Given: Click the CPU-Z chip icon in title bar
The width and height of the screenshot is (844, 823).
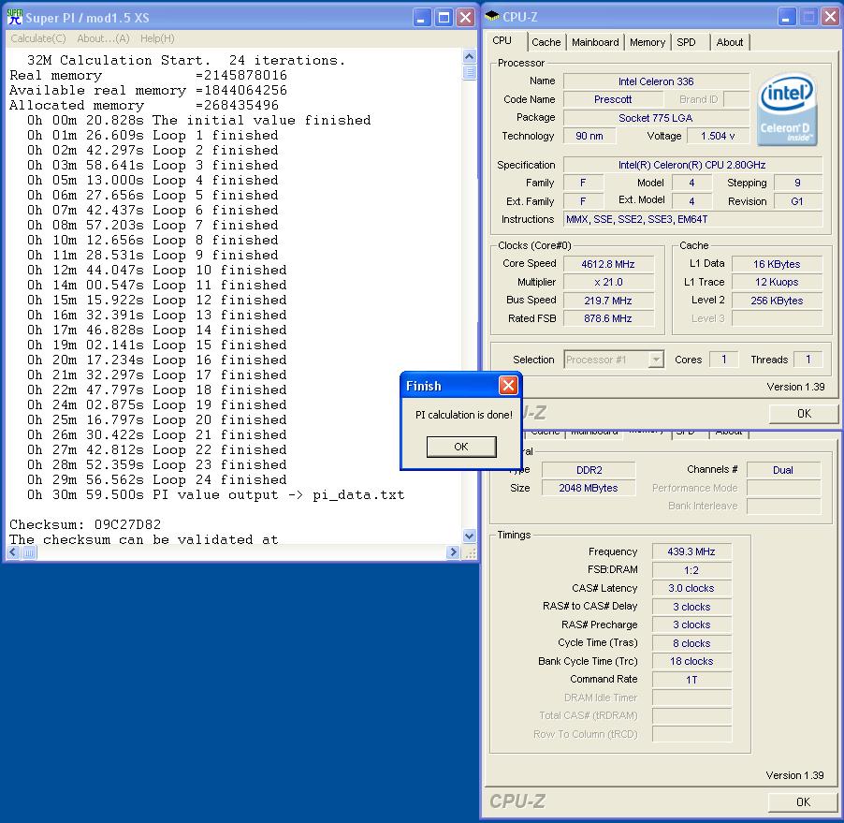Looking at the screenshot, I should (x=492, y=17).
